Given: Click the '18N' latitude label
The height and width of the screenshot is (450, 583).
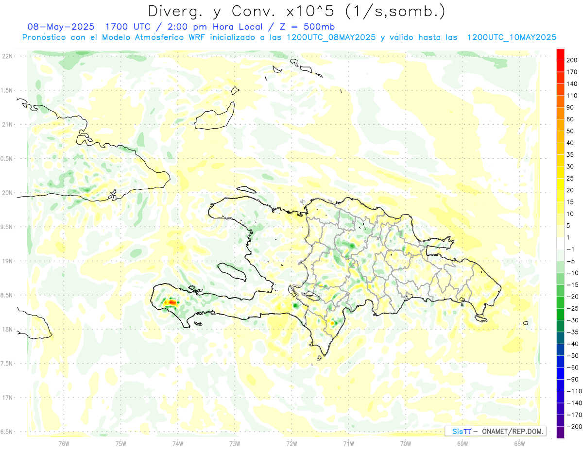Looking at the screenshot, I should [7, 329].
